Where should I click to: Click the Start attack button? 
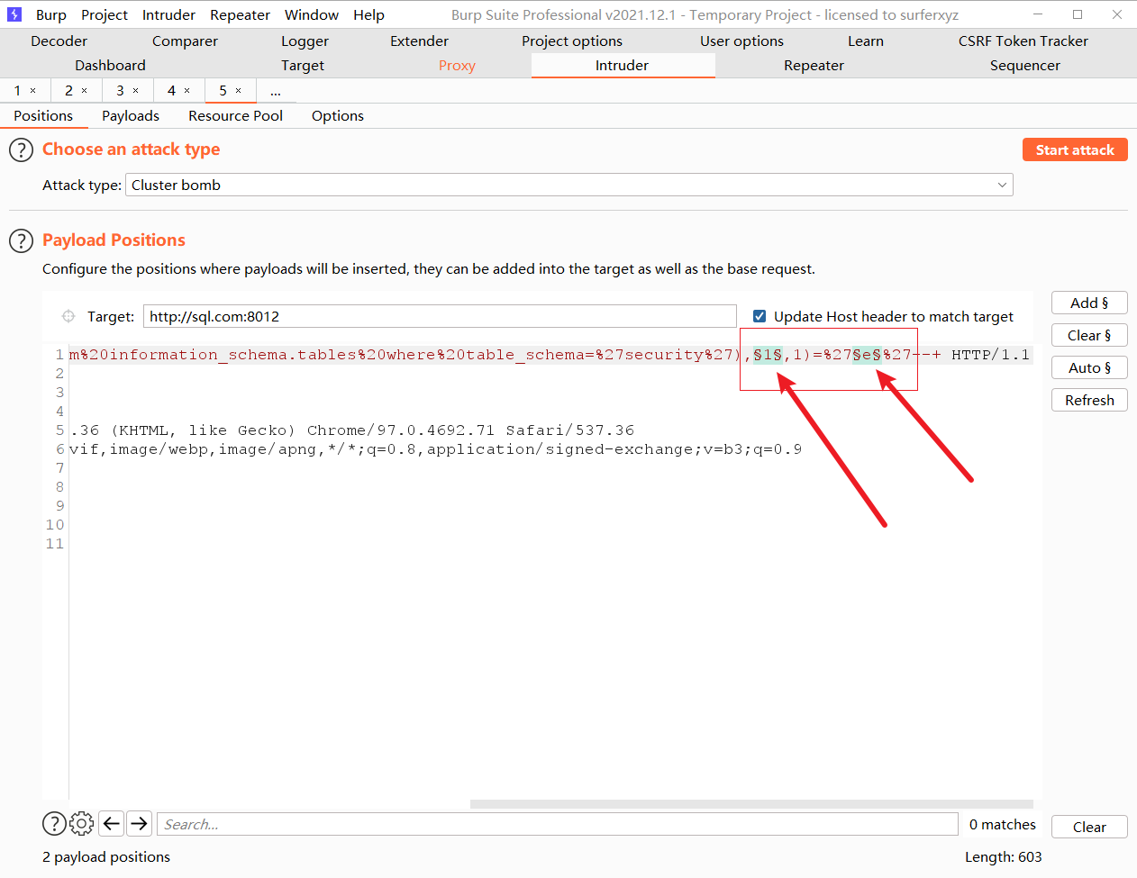1075,149
